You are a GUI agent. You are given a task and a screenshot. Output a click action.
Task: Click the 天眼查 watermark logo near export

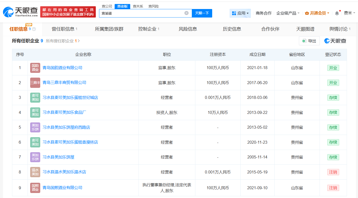(x=335, y=41)
